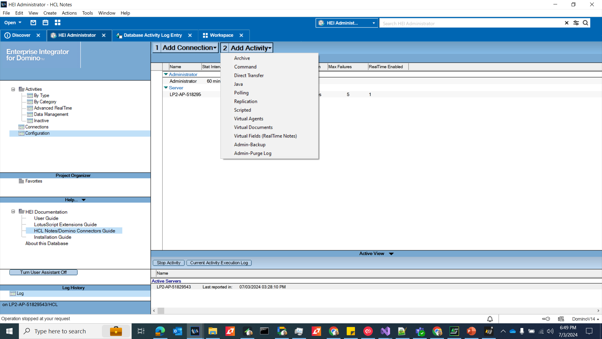
Task: Open the Help... dropdown arrow
Action: pyautogui.click(x=84, y=200)
